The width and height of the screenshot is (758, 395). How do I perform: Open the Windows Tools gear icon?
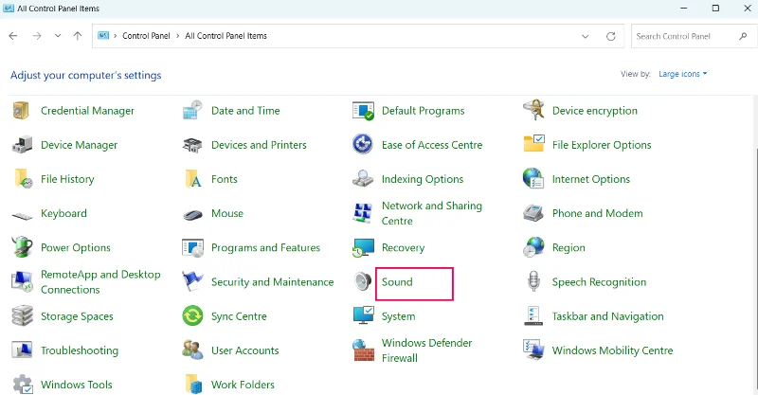[22, 385]
